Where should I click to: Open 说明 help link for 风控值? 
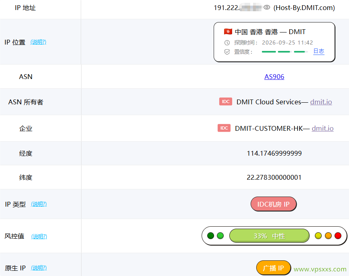click(x=39, y=236)
